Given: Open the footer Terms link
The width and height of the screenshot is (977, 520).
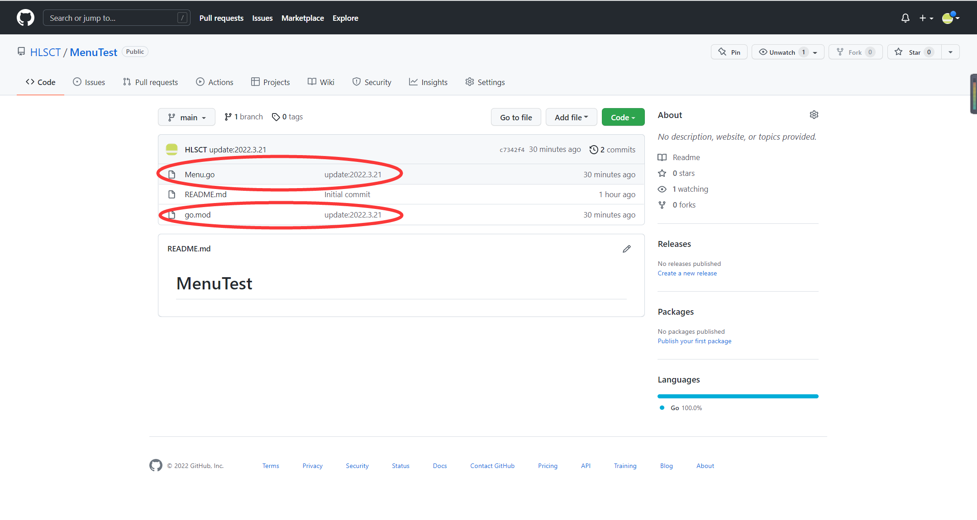Looking at the screenshot, I should point(271,466).
